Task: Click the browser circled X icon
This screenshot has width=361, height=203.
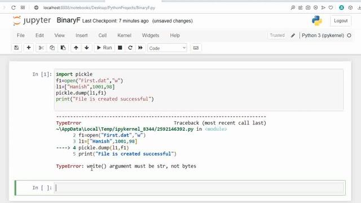Action: pyautogui.click(x=316, y=7)
